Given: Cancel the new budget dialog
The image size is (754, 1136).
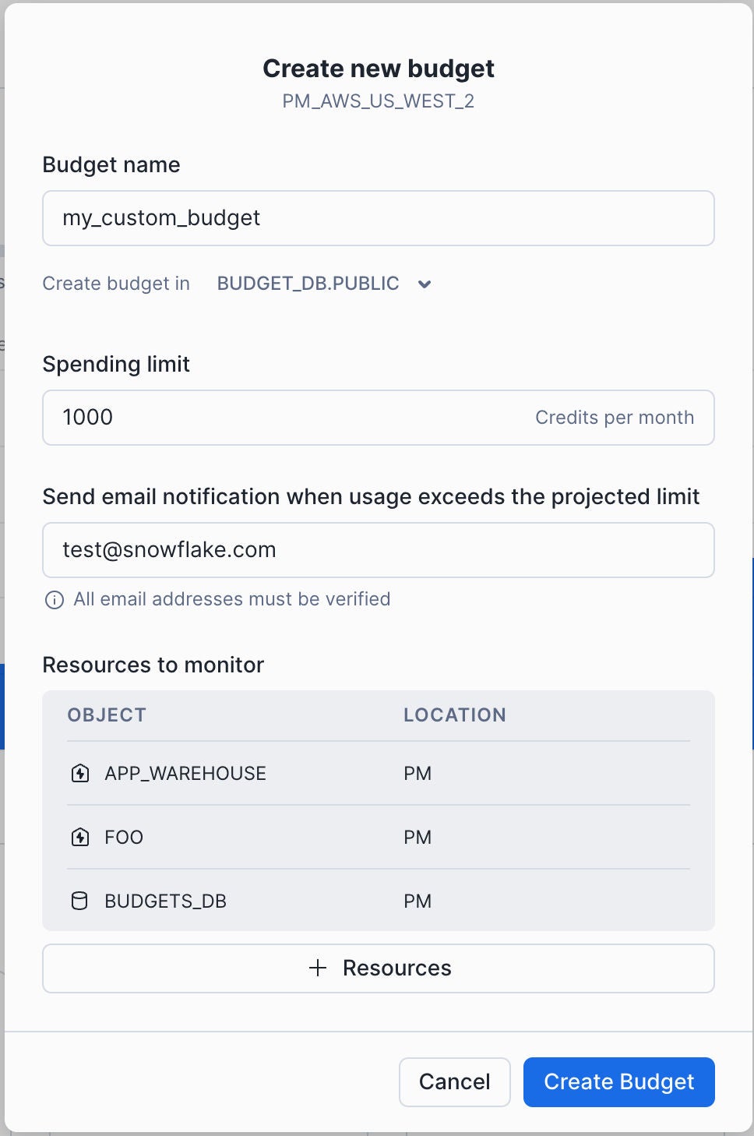Looking at the screenshot, I should 455,1082.
